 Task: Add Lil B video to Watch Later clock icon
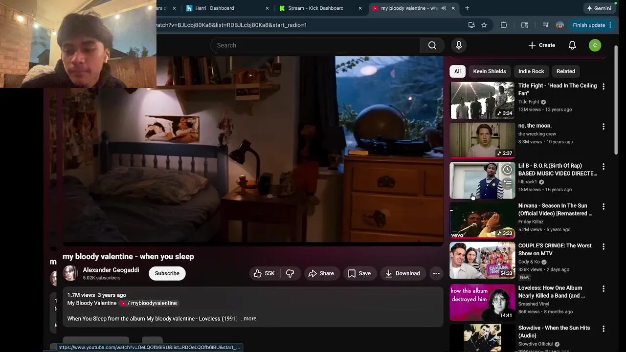[x=507, y=170]
